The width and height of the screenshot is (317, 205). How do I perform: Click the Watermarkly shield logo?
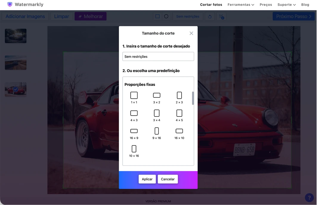[x=10, y=4]
